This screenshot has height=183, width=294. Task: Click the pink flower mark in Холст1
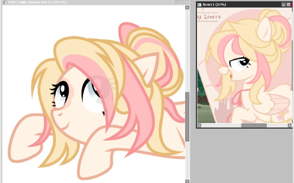[x=282, y=115]
